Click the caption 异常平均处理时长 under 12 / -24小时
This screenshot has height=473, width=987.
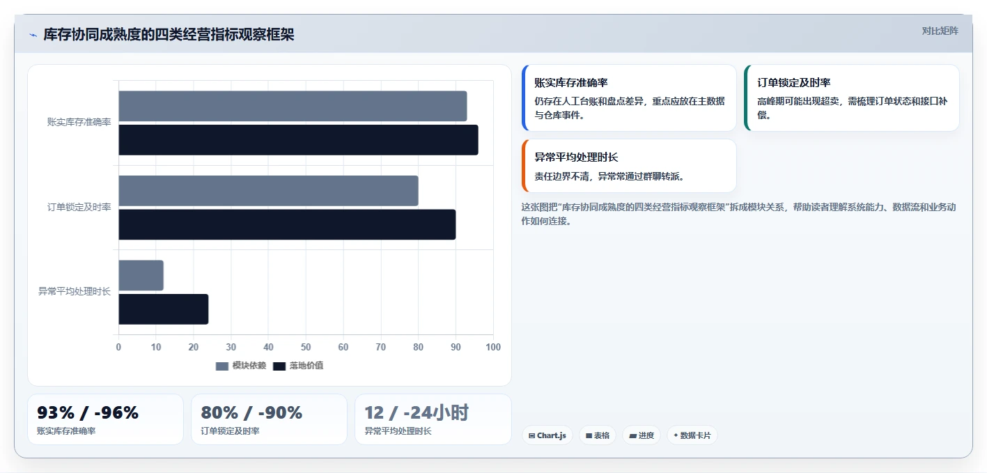(398, 431)
